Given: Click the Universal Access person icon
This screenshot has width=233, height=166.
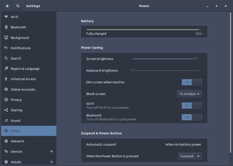Looking at the screenshot, I should (x=6, y=79).
